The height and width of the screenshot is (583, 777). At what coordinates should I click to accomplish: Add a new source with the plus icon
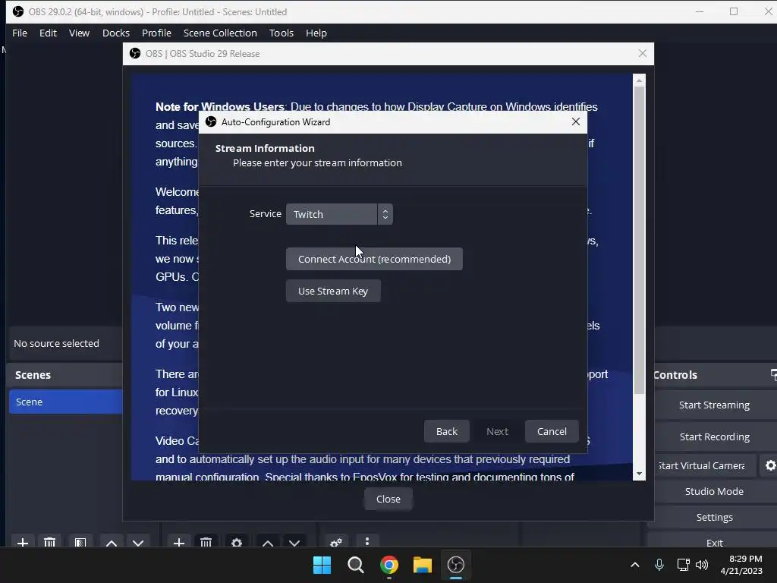179,543
